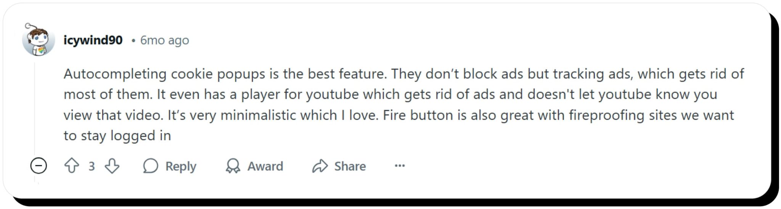The image size is (781, 209).
Task: Open the icywind90 user profile link
Action: click(x=93, y=40)
